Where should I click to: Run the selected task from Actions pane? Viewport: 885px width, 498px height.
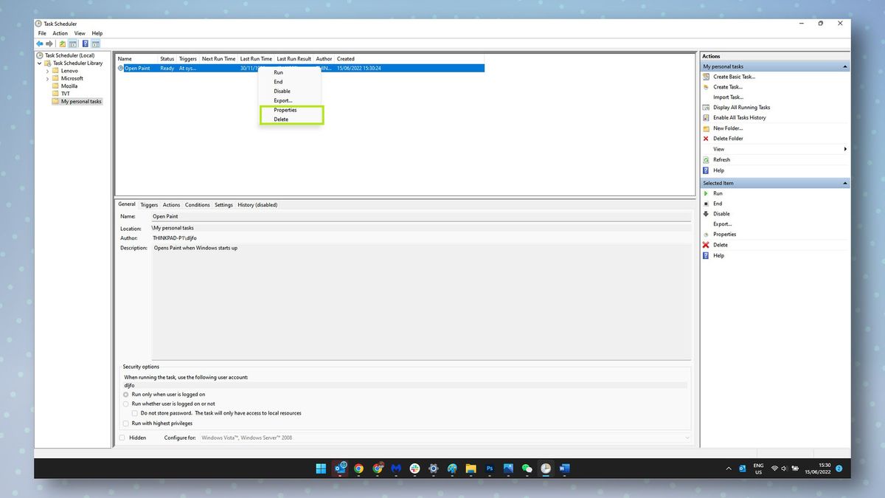click(x=717, y=193)
